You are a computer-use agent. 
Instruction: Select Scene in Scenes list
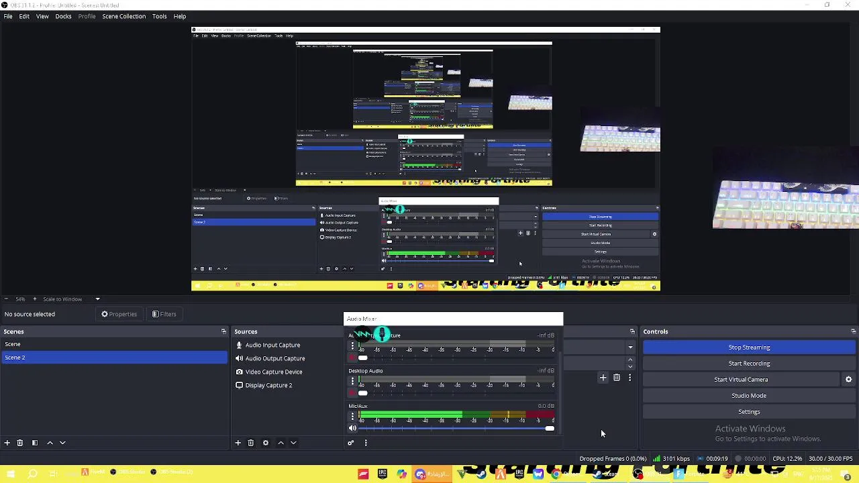114,344
